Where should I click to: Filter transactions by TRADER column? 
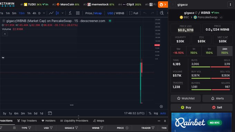tap(153, 128)
